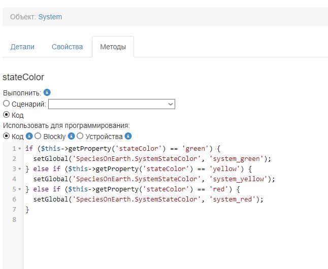Viewport: 328px width, 269px height.
Task: Select the Сценарий radio button
Action: pyautogui.click(x=7, y=104)
